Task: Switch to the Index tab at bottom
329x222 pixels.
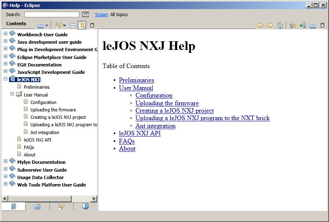Action: tap(37, 207)
